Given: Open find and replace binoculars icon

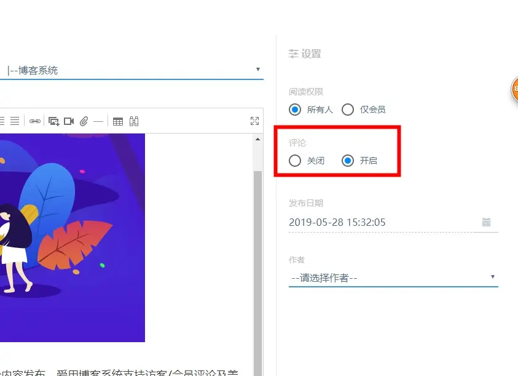Looking at the screenshot, I should [134, 121].
